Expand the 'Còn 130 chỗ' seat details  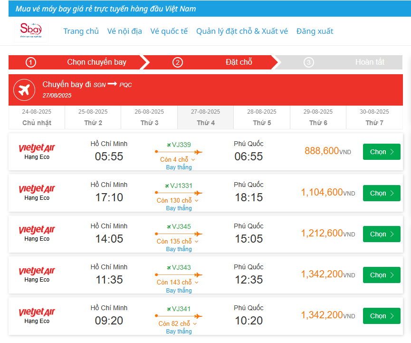pos(178,201)
